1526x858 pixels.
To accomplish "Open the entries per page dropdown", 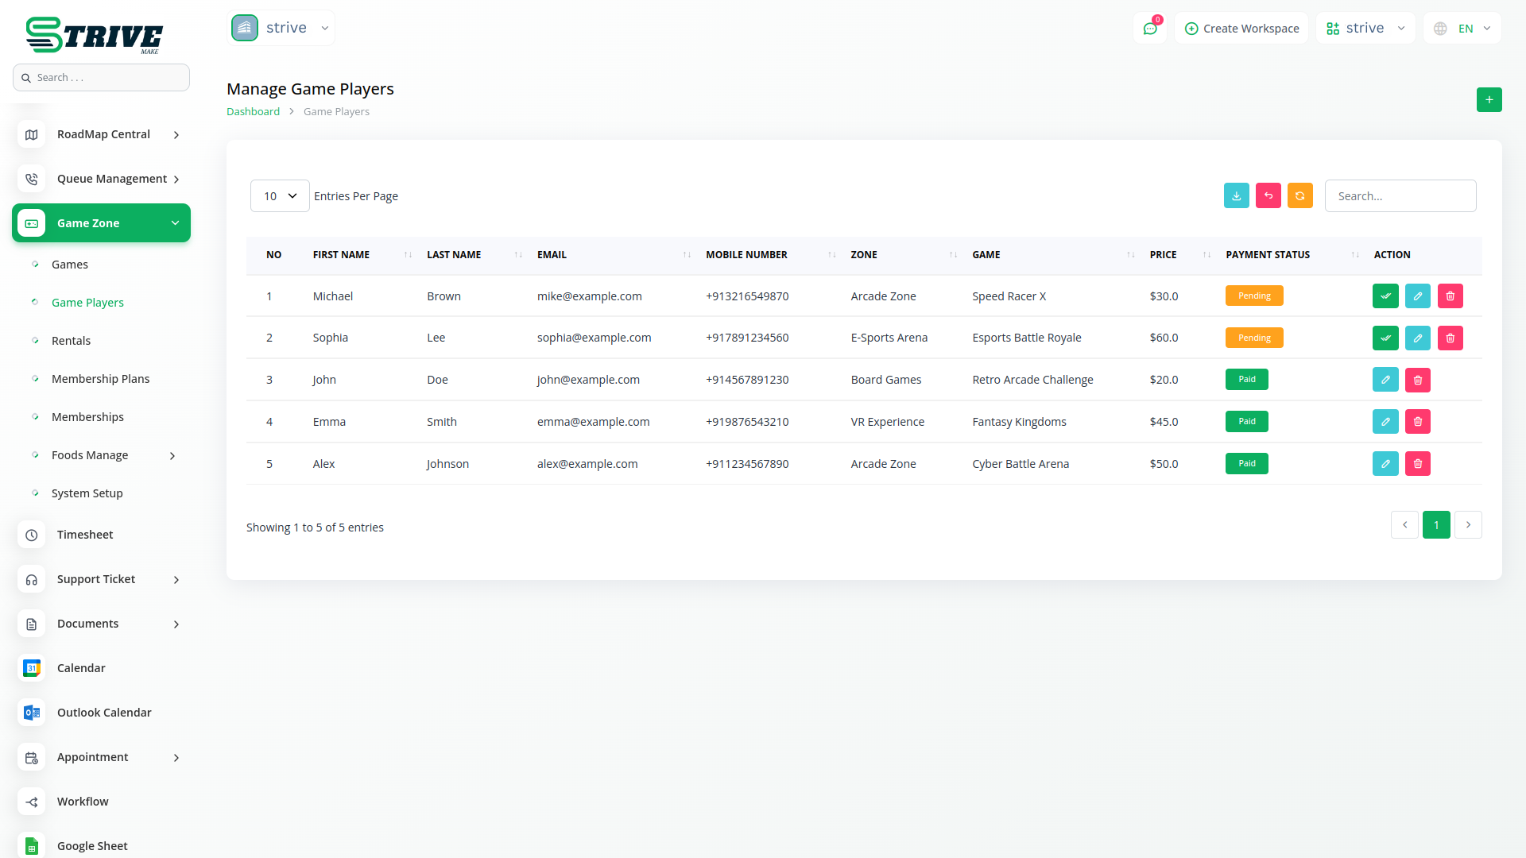I will point(280,196).
